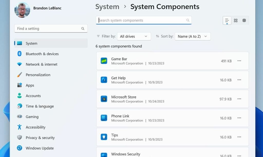The width and height of the screenshot is (263, 157).
Task: Open more options for Game Bar
Action: click(239, 61)
